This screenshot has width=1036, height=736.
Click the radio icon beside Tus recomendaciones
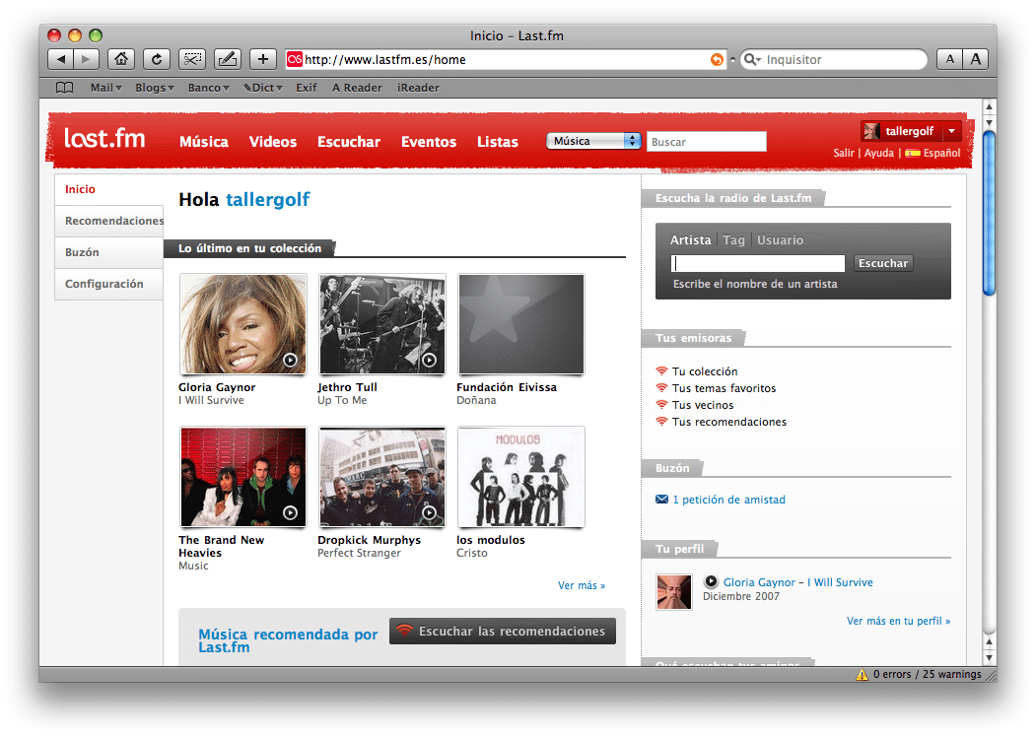click(661, 421)
